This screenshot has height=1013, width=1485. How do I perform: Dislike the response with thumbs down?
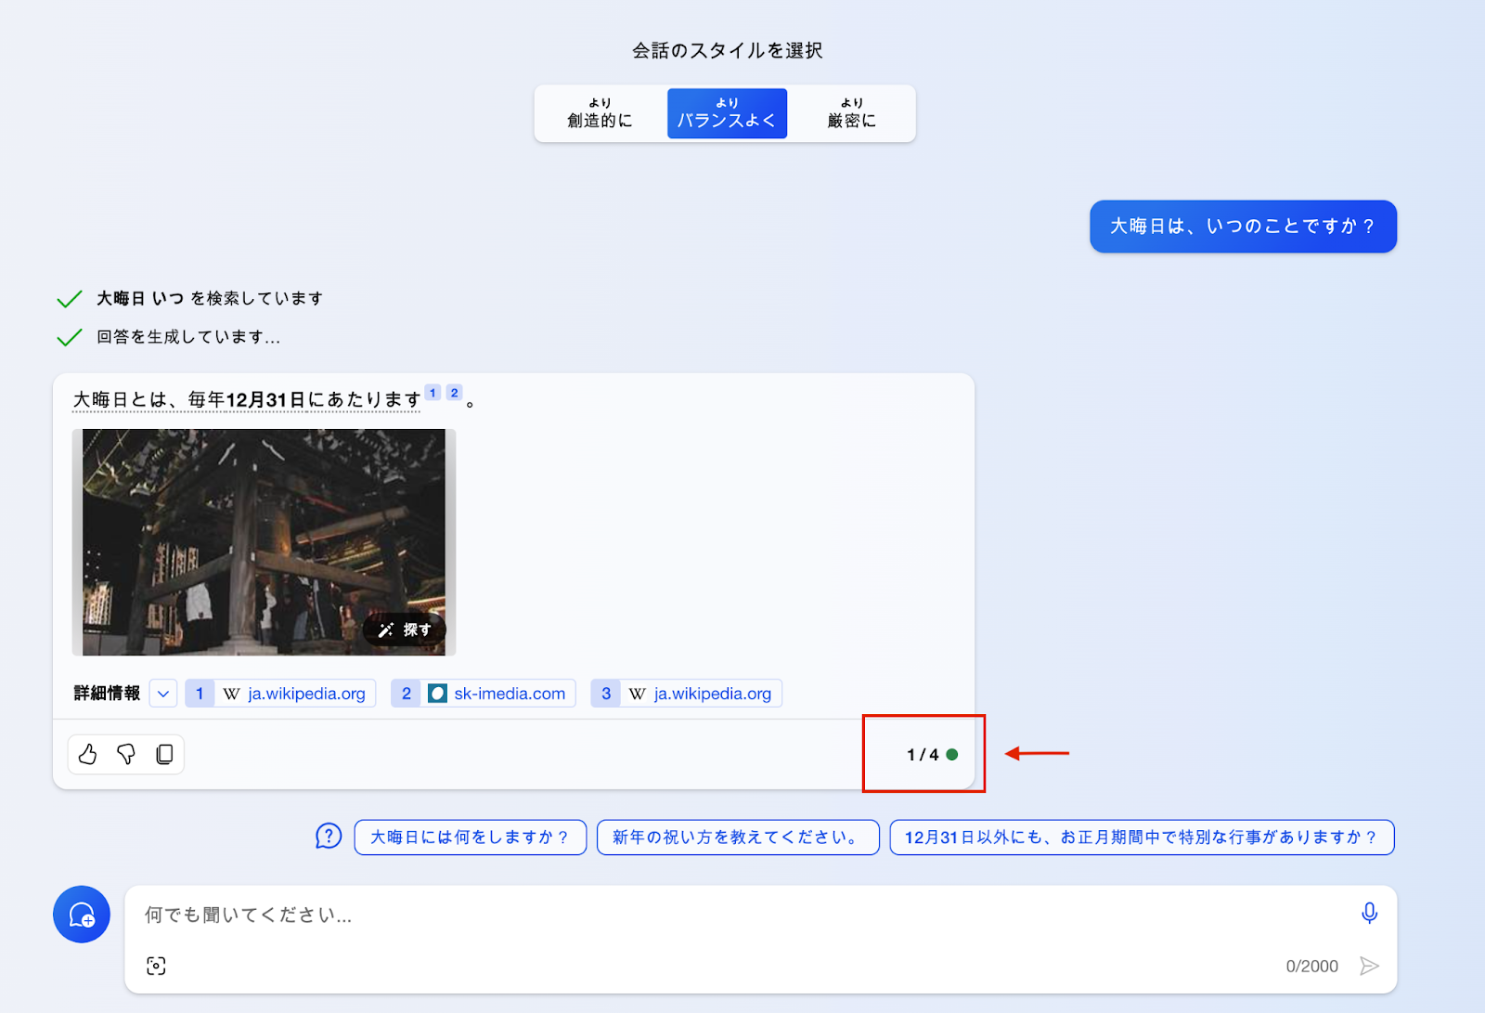[x=126, y=754]
